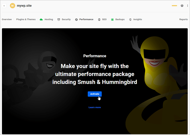Click the green Hosting cloud icon
The width and height of the screenshot is (190, 135).
click(41, 20)
